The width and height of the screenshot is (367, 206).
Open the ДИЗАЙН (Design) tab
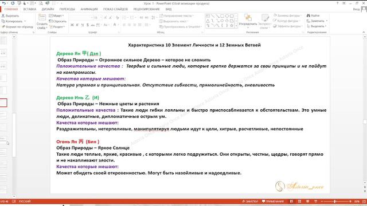pos(48,9)
